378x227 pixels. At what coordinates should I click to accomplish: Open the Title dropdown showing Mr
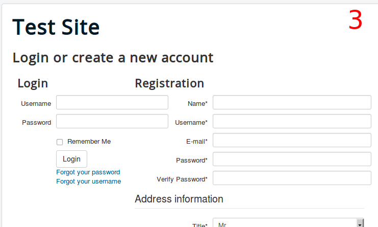click(288, 224)
